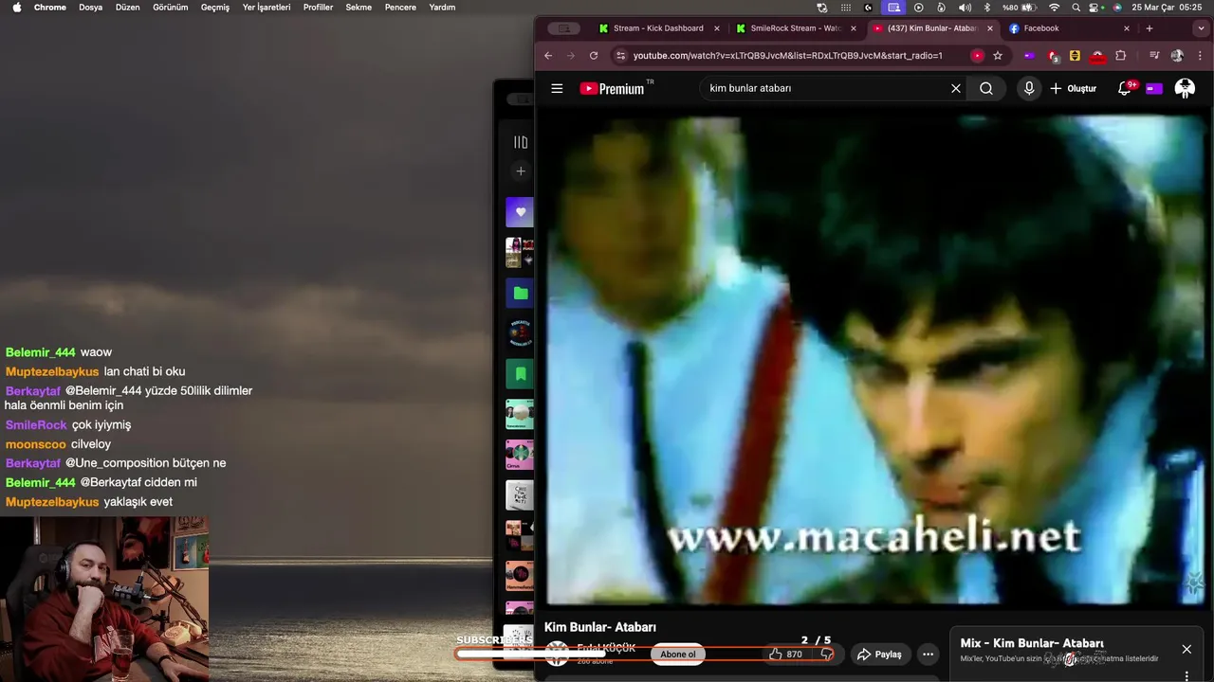Dislike the video with thumbs down
This screenshot has width=1214, height=682.
coord(827,654)
